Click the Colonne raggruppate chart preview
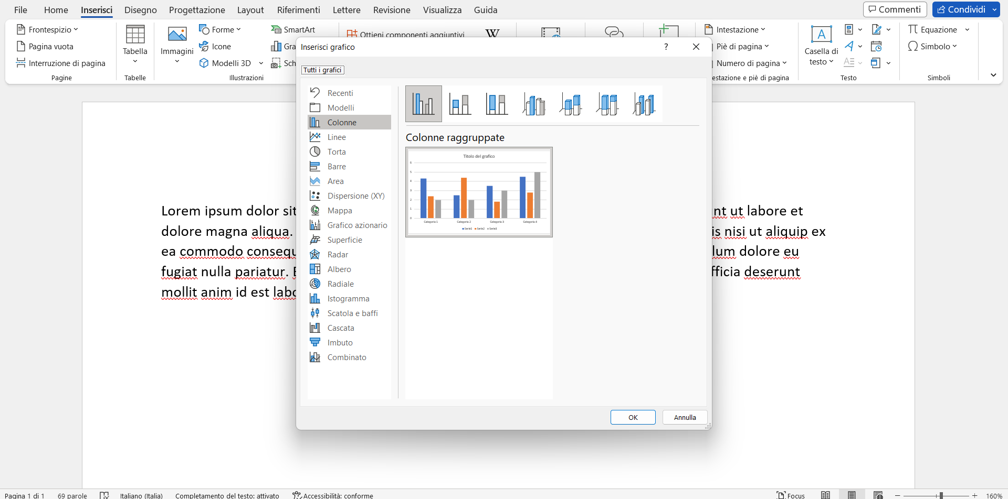The image size is (1008, 499). [478, 192]
